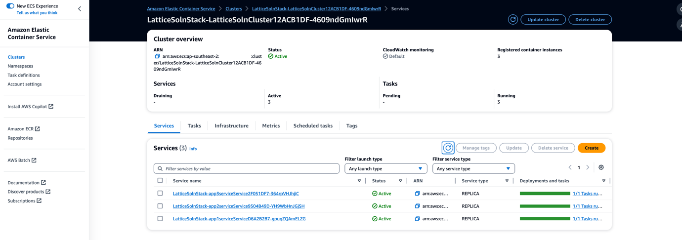Open the LatticeSolnStack-app3service service link
This screenshot has height=240, width=682.
(x=236, y=194)
